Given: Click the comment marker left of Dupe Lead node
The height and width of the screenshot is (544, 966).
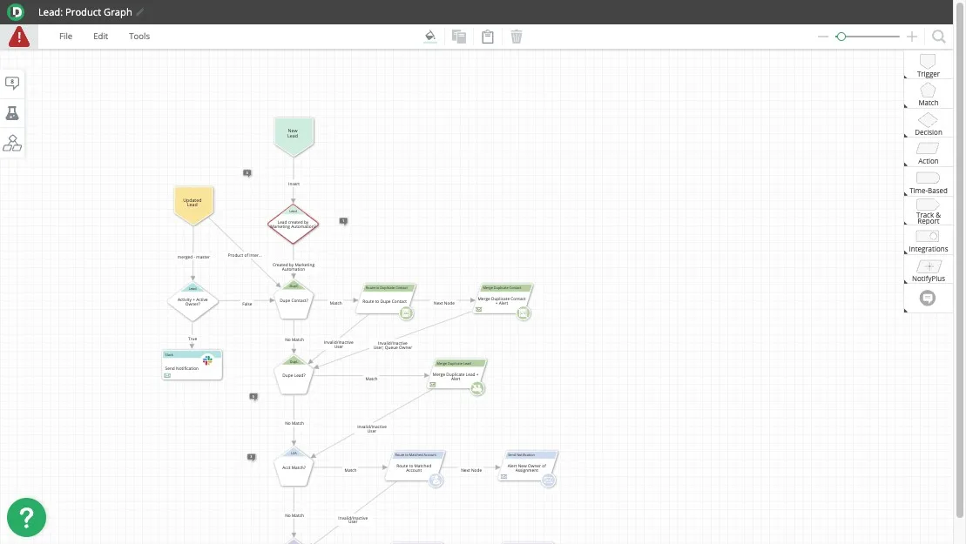Looking at the screenshot, I should click(x=253, y=396).
